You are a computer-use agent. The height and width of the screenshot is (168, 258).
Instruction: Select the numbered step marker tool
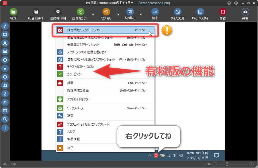pyautogui.click(x=5, y=60)
